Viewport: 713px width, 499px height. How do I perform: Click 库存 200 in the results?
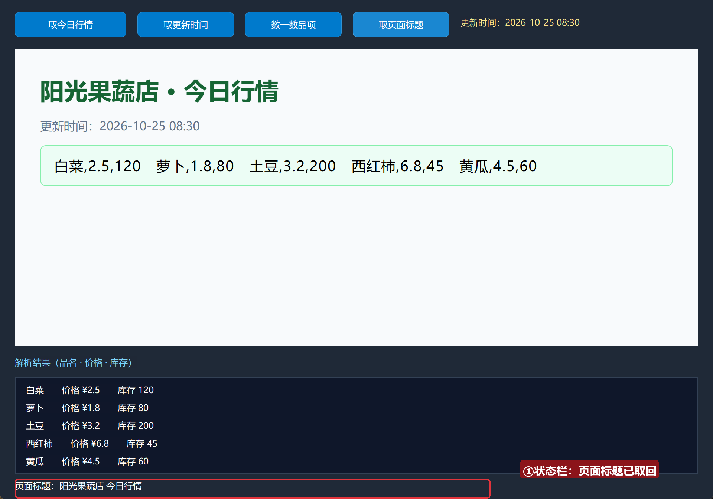click(136, 426)
